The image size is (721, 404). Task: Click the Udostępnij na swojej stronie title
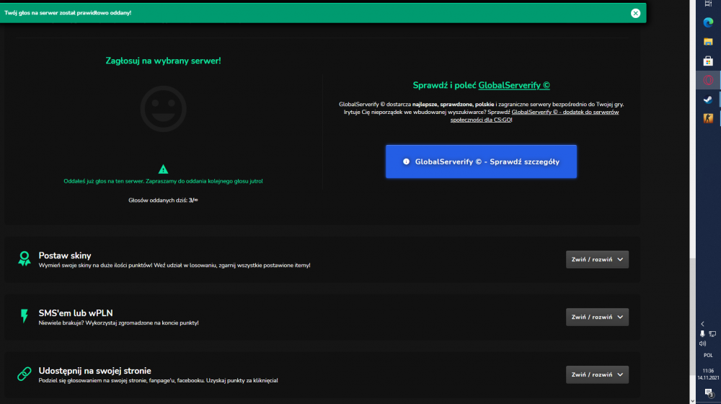pos(94,370)
